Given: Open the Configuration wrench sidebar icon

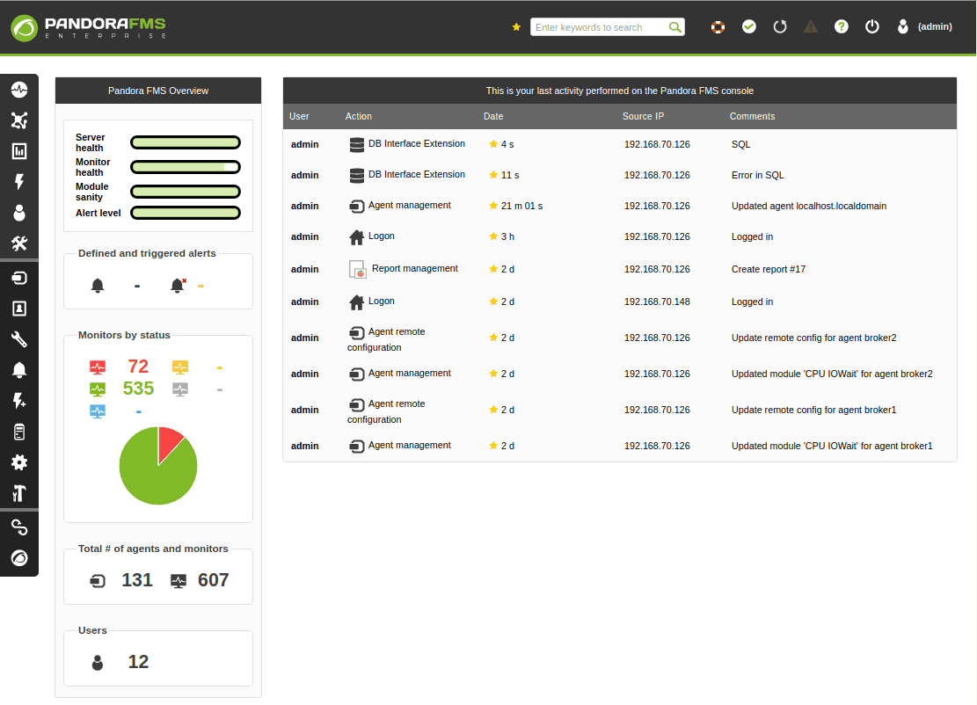Looking at the screenshot, I should [x=19, y=339].
